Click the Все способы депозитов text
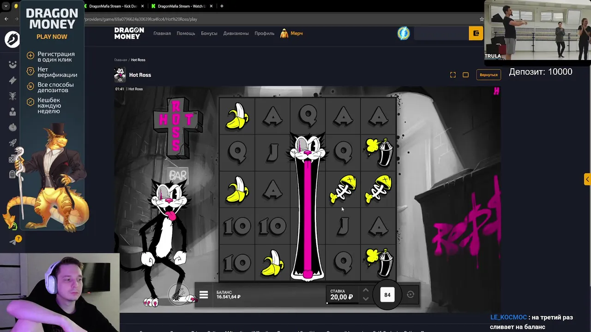The height and width of the screenshot is (332, 591). pyautogui.click(x=55, y=87)
